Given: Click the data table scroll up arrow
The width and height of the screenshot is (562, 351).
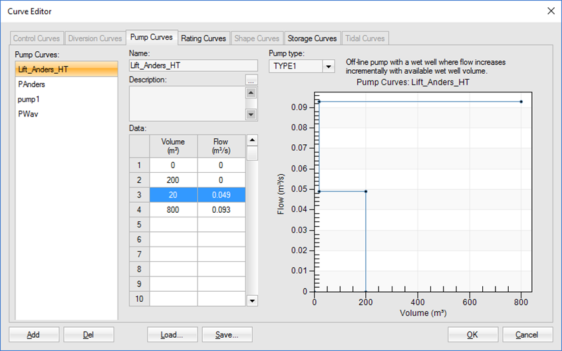Looking at the screenshot, I should point(252,140).
